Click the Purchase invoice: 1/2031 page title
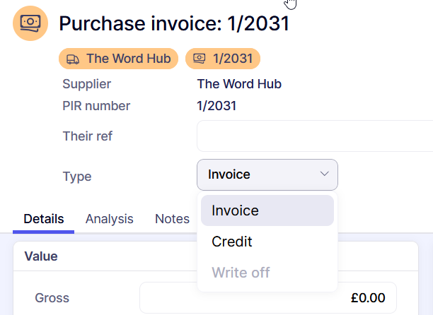The width and height of the screenshot is (433, 315). click(174, 23)
